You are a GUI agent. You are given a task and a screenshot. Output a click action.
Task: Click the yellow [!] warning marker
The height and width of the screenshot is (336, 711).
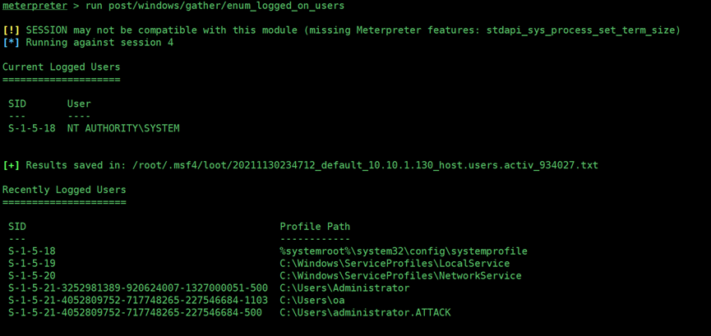12,30
